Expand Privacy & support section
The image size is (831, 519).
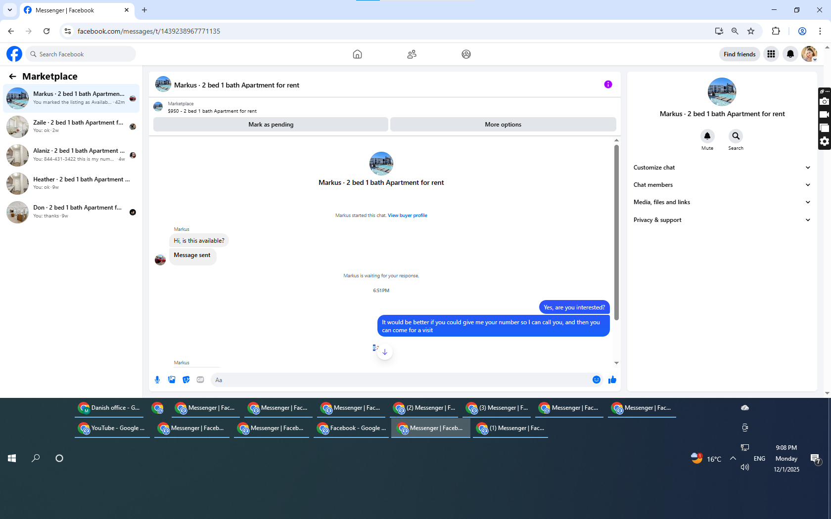[x=722, y=220]
